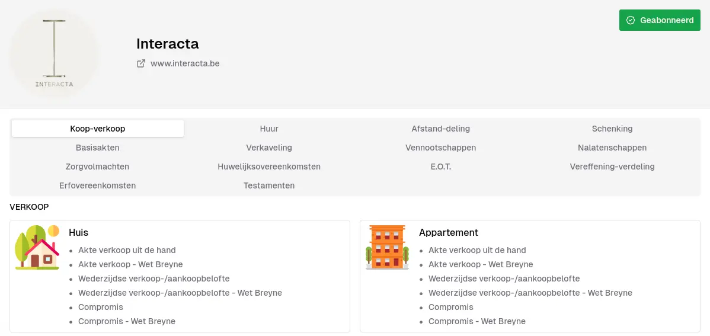This screenshot has height=336, width=710.
Task: Click the Interacta logo thumbnail
Action: [55, 55]
